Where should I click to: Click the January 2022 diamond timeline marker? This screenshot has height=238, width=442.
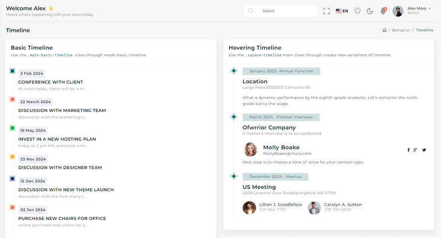coord(234,71)
